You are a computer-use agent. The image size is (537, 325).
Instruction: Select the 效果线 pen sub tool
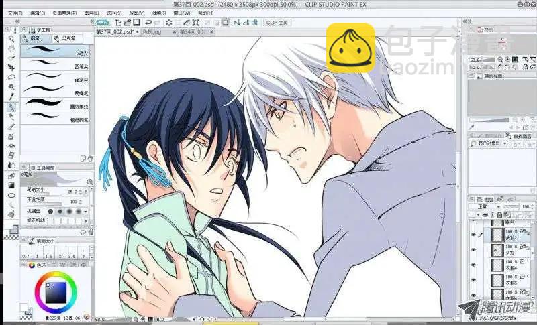55,104
